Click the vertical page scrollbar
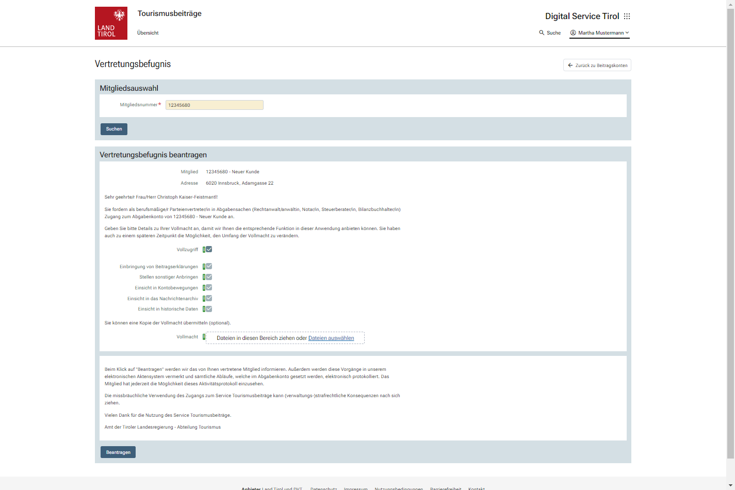 click(x=730, y=232)
